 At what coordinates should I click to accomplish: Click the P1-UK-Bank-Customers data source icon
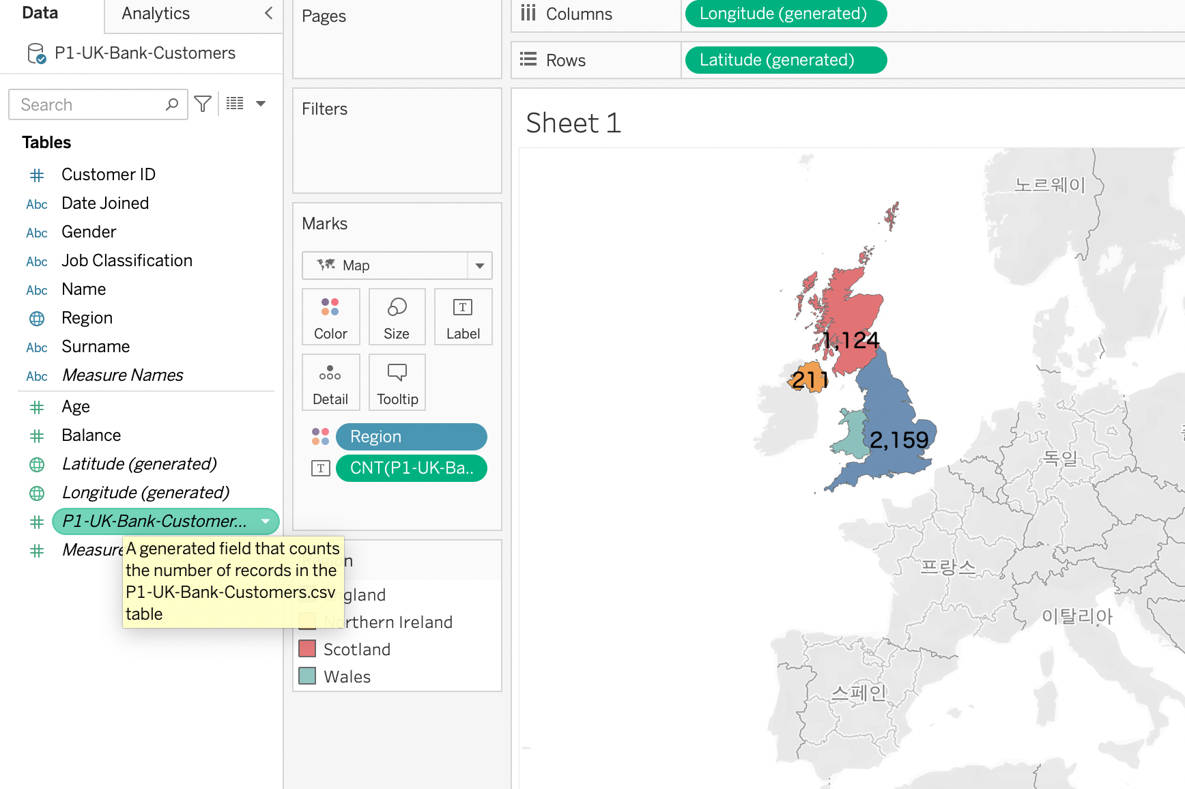pyautogui.click(x=36, y=53)
